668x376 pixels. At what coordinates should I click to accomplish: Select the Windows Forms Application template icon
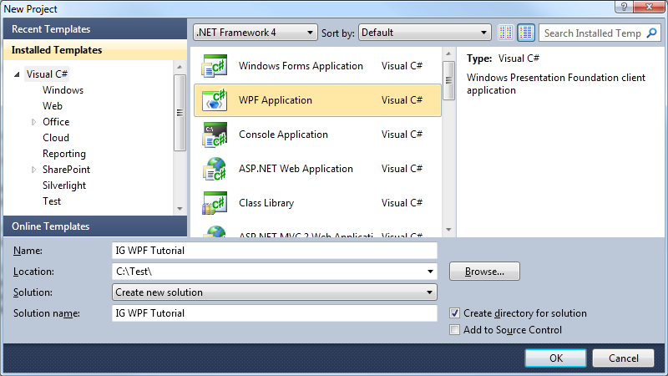215,66
